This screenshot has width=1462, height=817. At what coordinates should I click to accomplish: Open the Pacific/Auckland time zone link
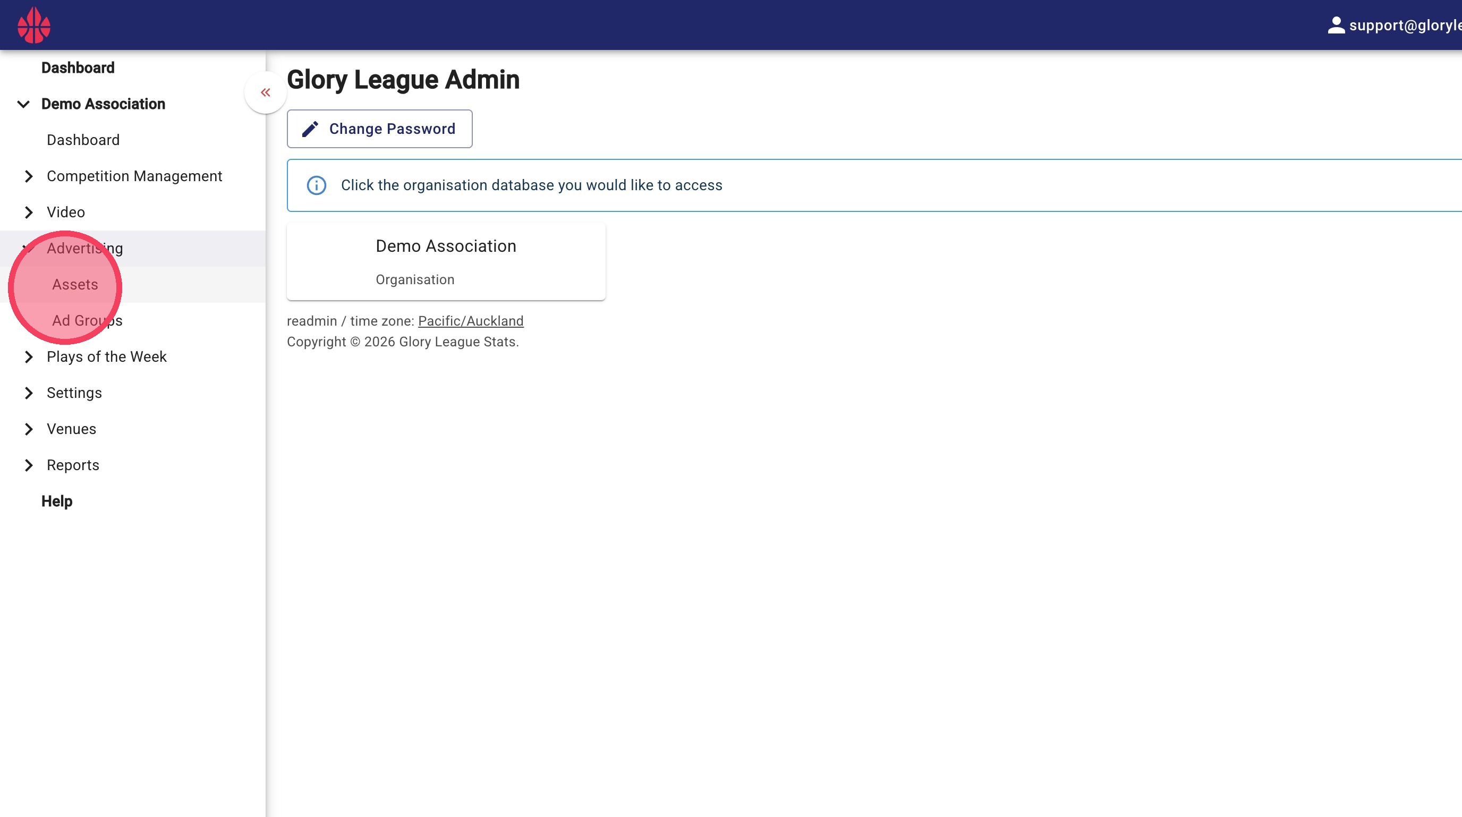click(471, 321)
